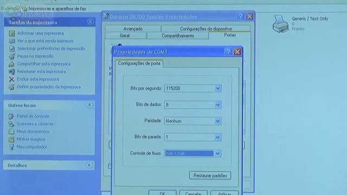Viewport: 347px width, 195px height.
Task: Switch to the Compartilhamento tab
Action: (178, 36)
